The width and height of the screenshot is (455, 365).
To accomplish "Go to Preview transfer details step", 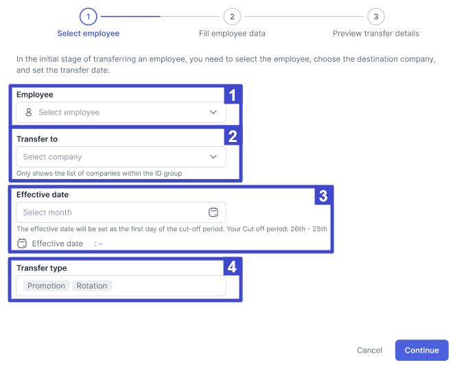I will click(x=376, y=34).
